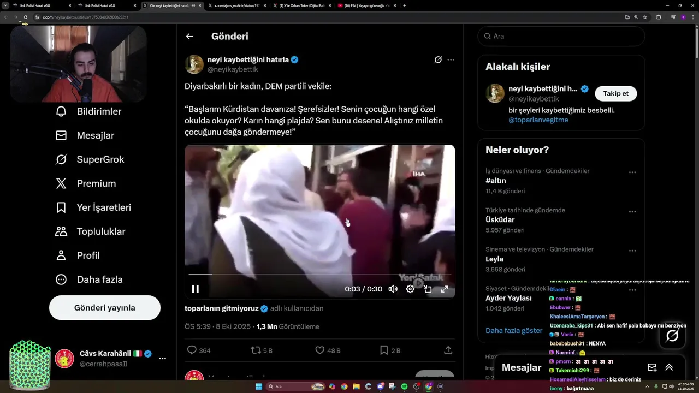
Task: Click the address bar URL
Action: click(x=86, y=17)
